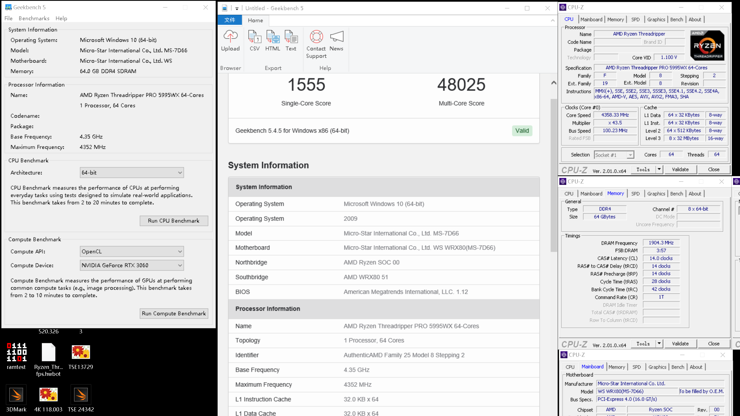Switch to Graphics tab in top CPU-Z window
This screenshot has width=740, height=416.
[656, 20]
